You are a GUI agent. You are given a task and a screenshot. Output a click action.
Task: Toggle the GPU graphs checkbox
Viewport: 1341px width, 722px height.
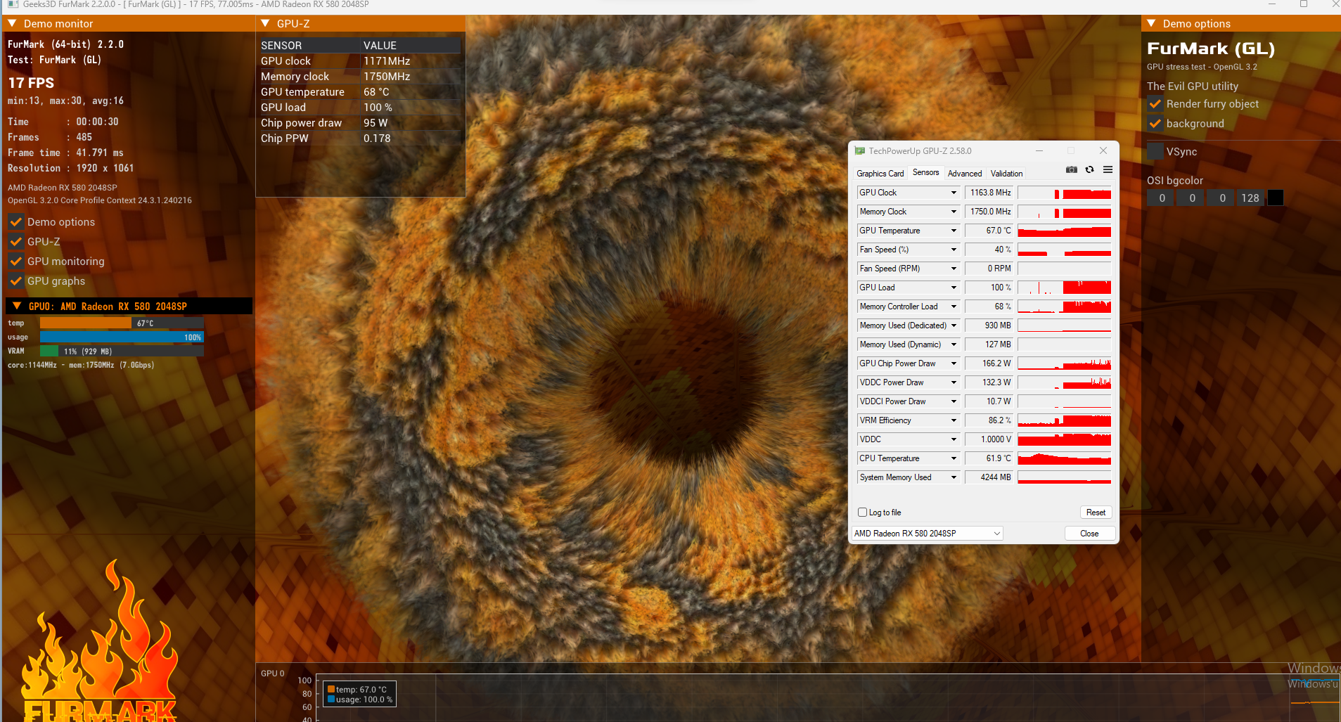point(15,281)
